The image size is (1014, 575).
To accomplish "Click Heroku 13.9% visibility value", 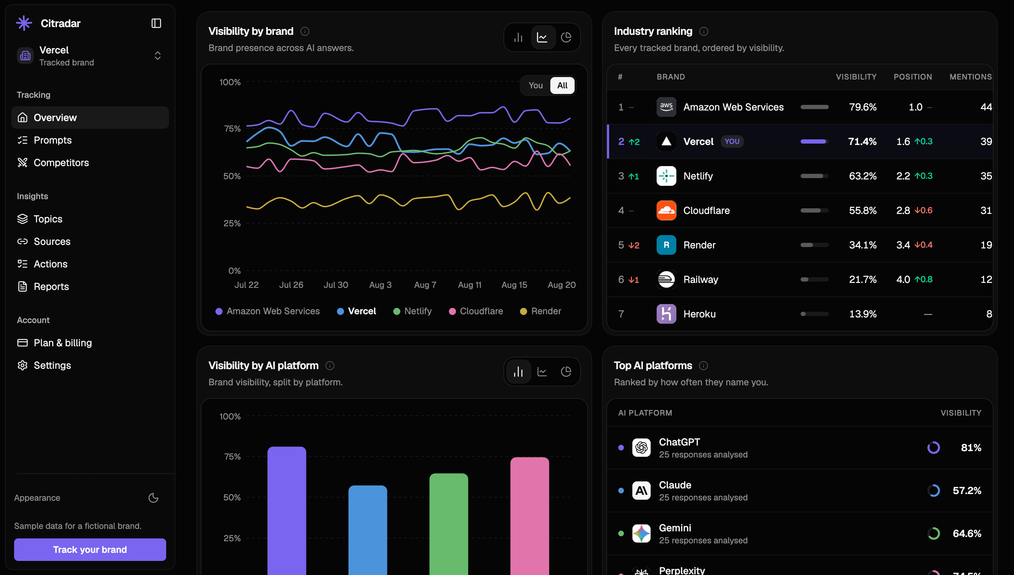I will coord(863,314).
